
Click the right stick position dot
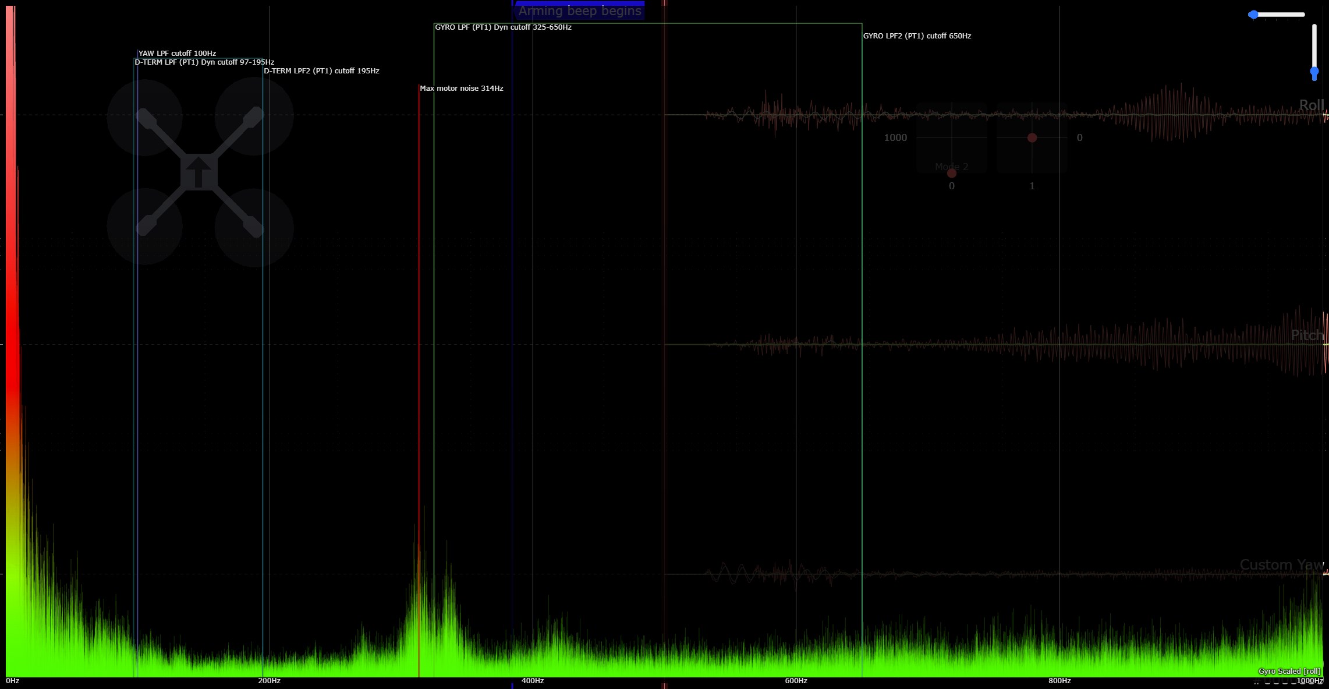[1032, 138]
